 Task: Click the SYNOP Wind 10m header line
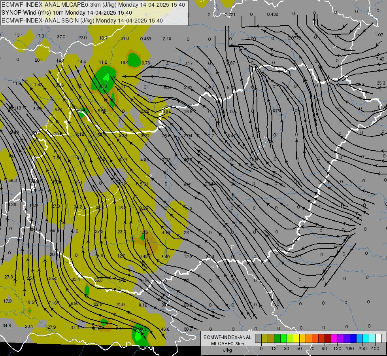(x=67, y=13)
